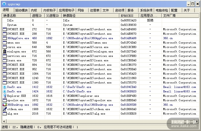The height and width of the screenshot is (131, 201).
Task: Sort by 进程ID column header
Action: pyautogui.click(x=37, y=16)
